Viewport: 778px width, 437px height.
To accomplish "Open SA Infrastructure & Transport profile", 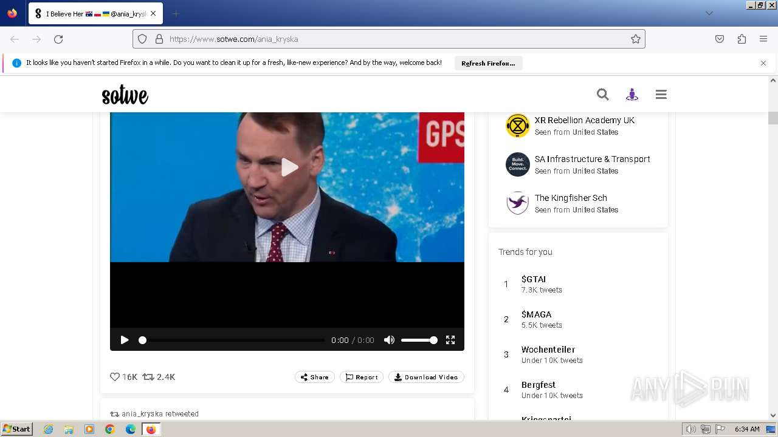I will tap(593, 159).
